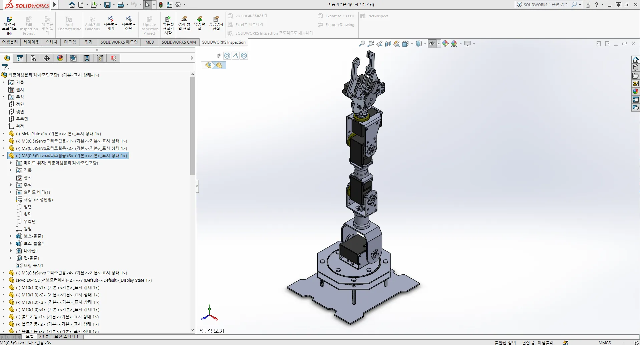This screenshot has height=345, width=640.
Task: Click MMGS unit system in status bar
Action: coord(605,342)
